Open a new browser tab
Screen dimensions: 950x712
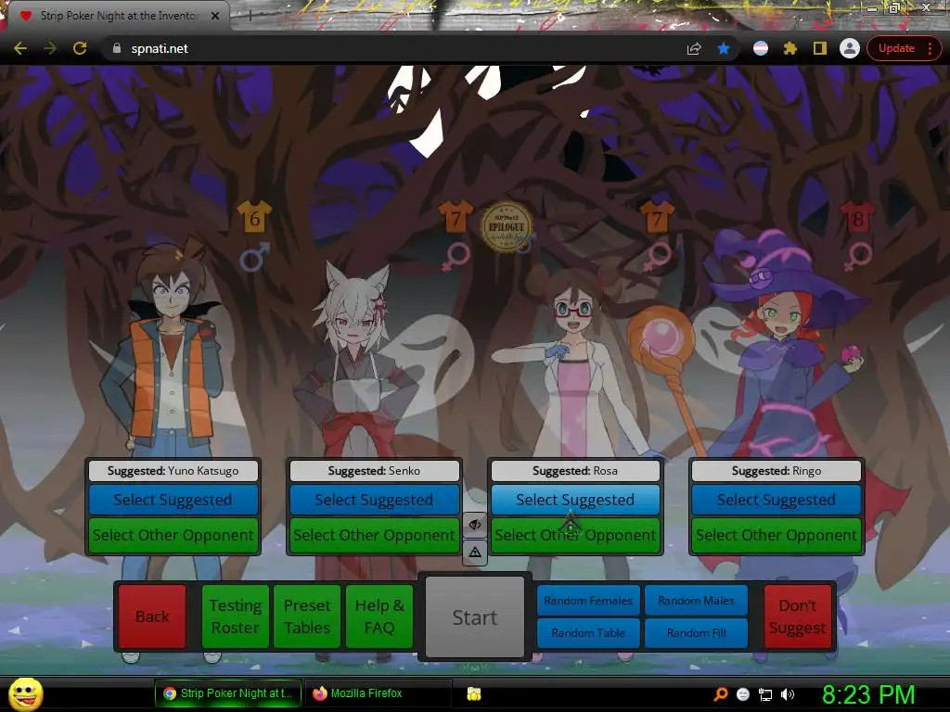point(250,17)
